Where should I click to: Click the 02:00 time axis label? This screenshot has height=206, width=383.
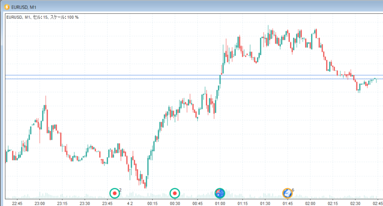(x=310, y=203)
